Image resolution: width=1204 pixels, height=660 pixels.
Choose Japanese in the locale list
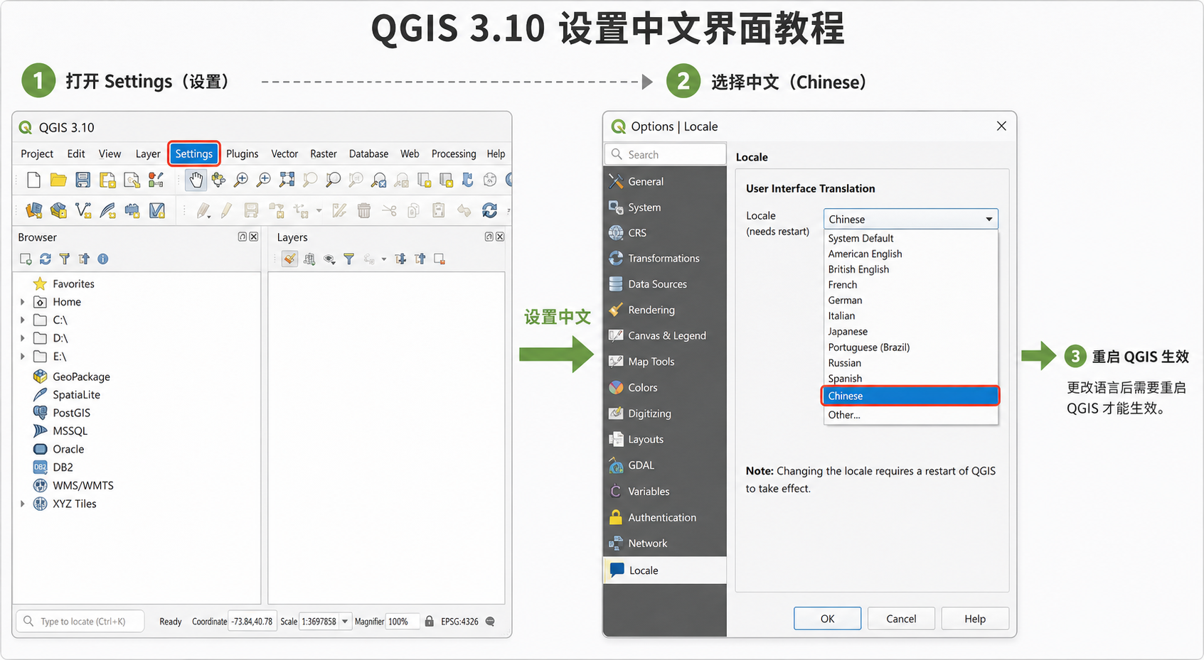pyautogui.click(x=910, y=332)
